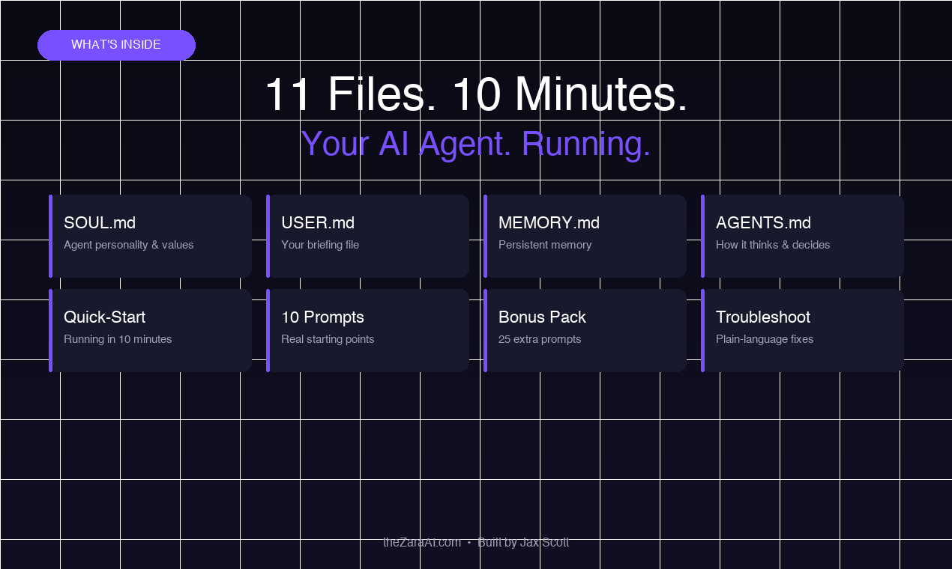Open the SOUL.md card

150,236
